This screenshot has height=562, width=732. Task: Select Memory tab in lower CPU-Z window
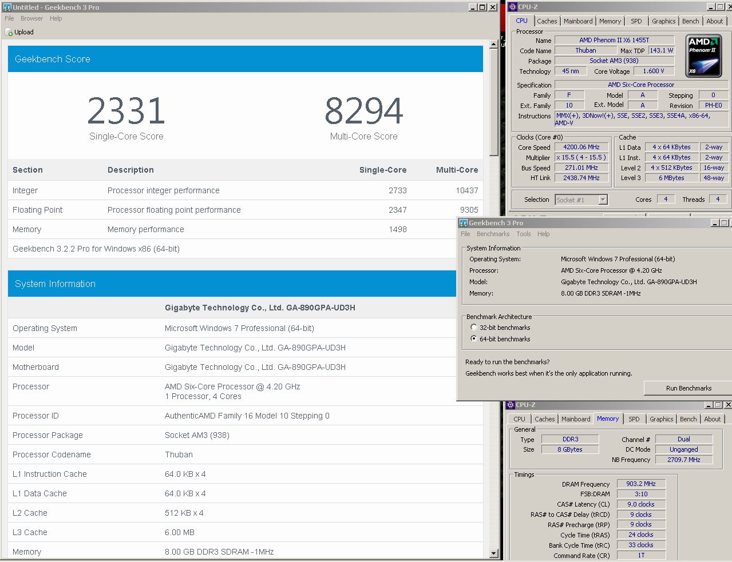pyautogui.click(x=608, y=418)
